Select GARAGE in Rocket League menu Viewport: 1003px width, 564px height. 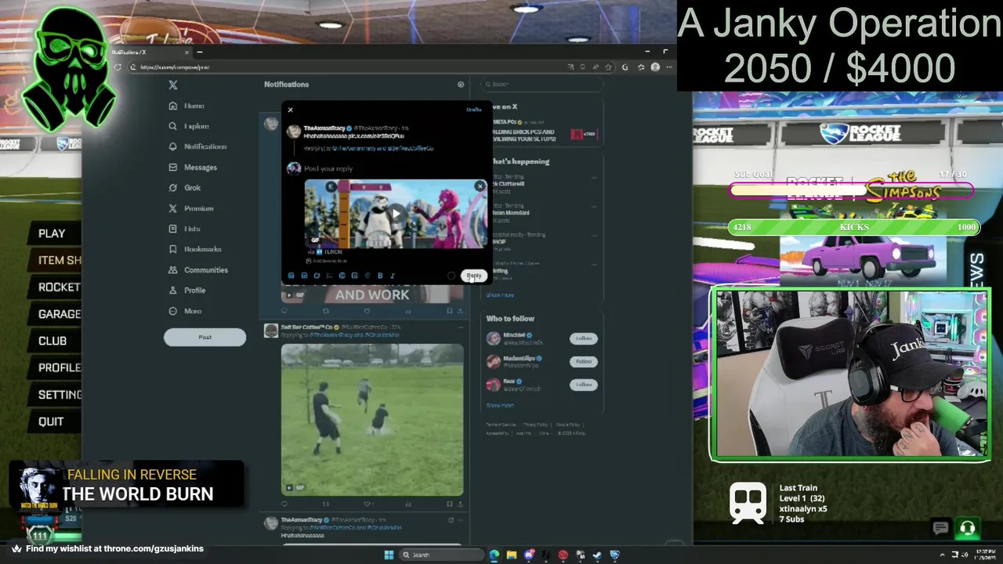[x=60, y=314]
